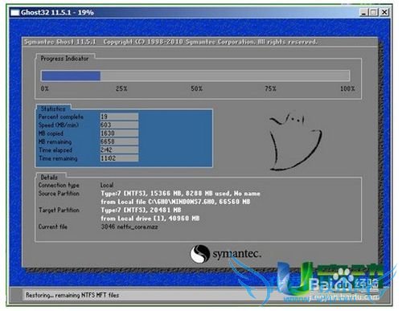This screenshot has height=311, width=402.
Task: Click the status bar 'Restoring... remaining NTFS MFT files'
Action: coord(72,295)
